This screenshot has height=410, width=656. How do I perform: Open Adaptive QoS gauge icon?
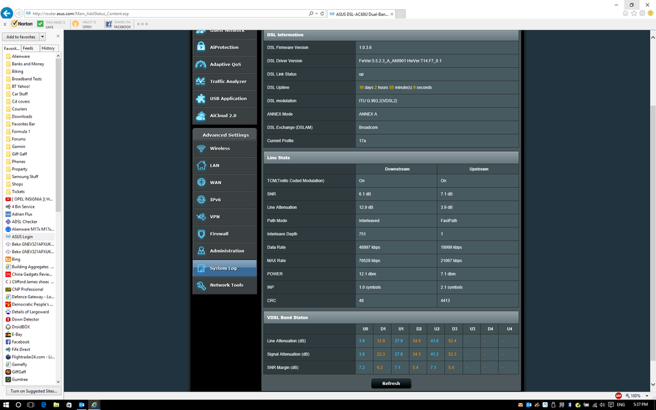pos(201,64)
